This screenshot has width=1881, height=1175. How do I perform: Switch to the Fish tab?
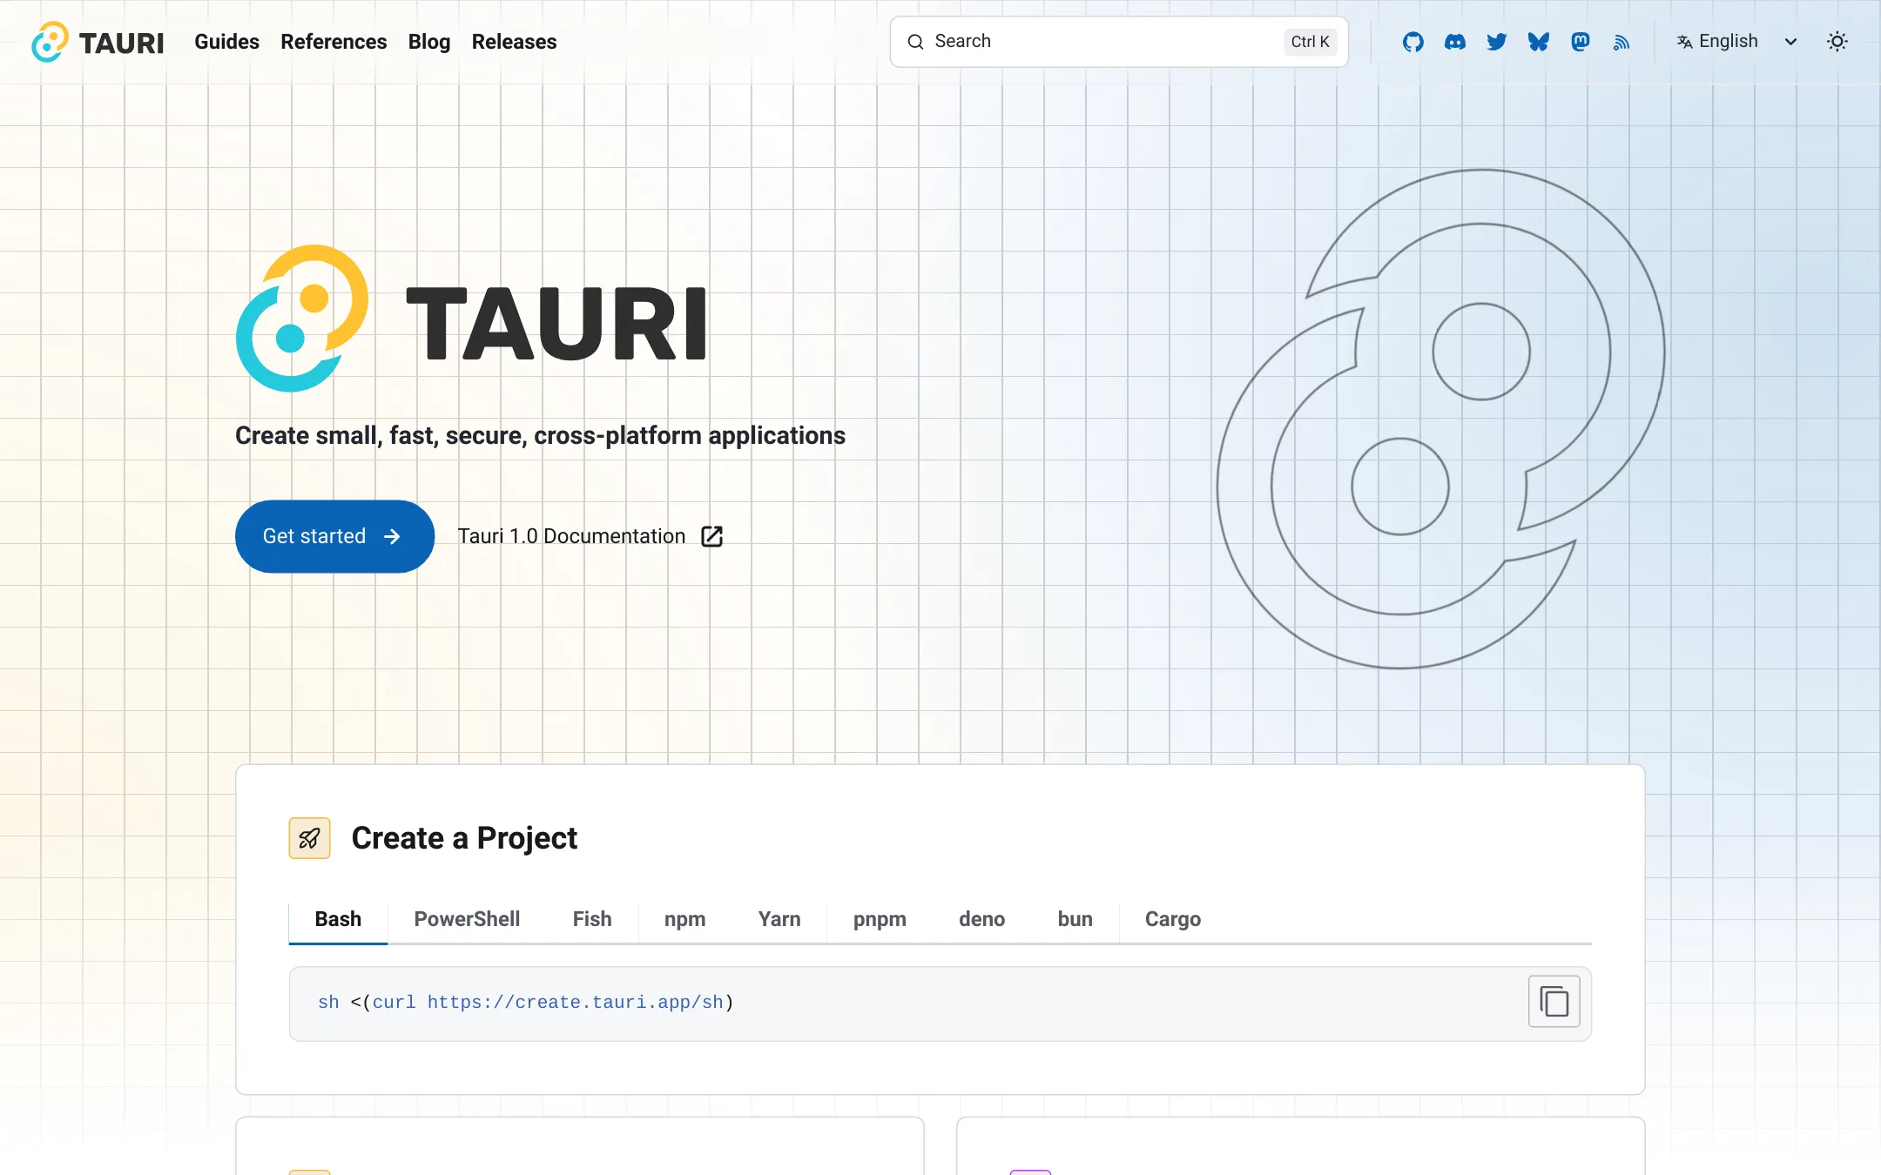pos(592,919)
